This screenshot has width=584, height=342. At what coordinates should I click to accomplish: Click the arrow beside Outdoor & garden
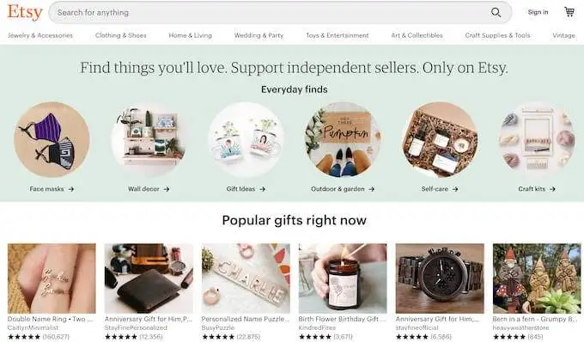tap(371, 189)
